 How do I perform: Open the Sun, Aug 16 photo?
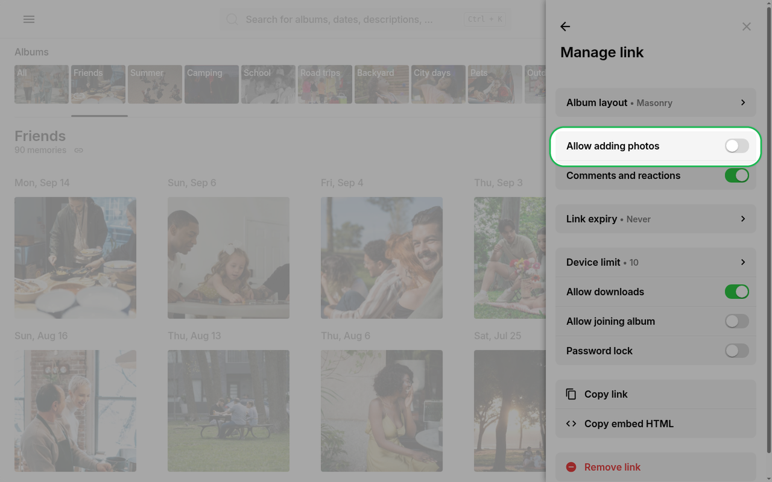(x=75, y=411)
